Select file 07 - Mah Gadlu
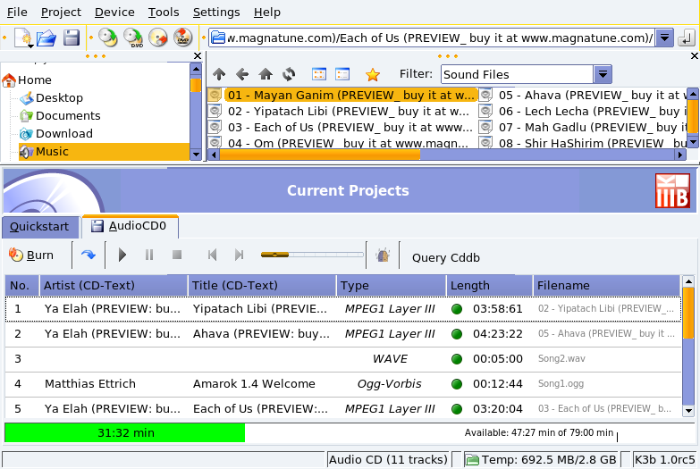The width and height of the screenshot is (700, 469). click(583, 127)
